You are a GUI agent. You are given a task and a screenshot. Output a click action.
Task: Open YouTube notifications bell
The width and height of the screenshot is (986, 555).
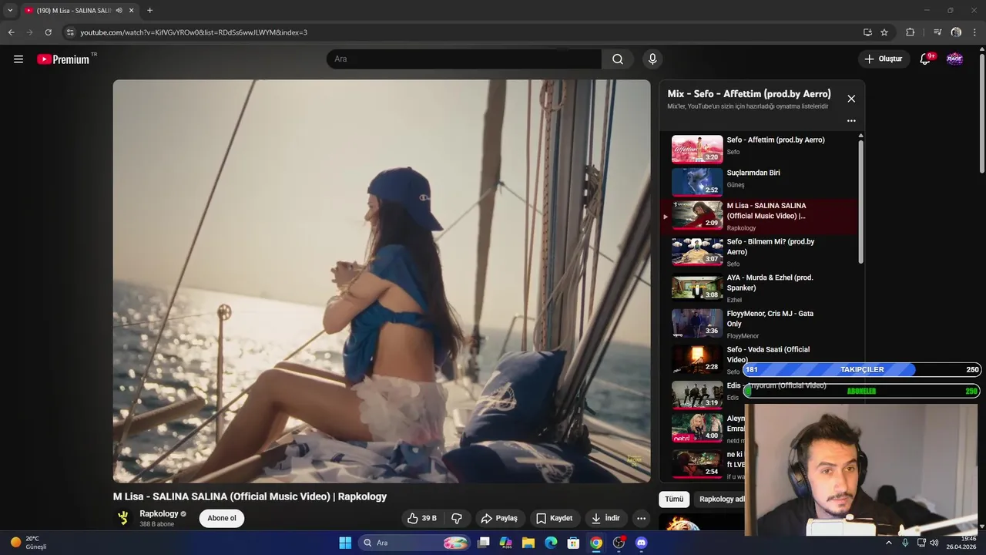point(926,59)
